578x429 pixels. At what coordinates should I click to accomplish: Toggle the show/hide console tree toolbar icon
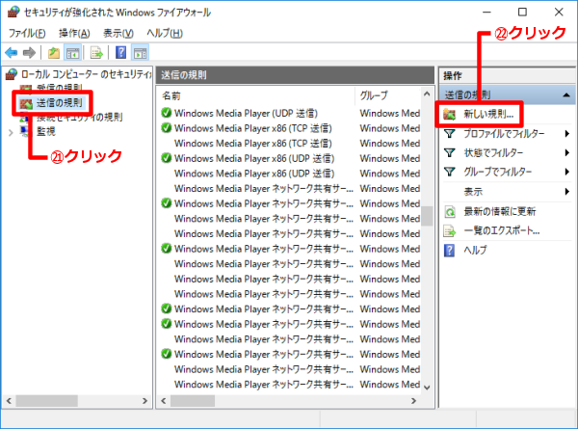(x=73, y=52)
